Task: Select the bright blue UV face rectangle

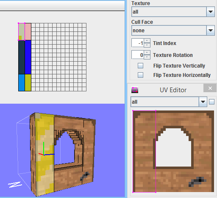Action: (28, 57)
